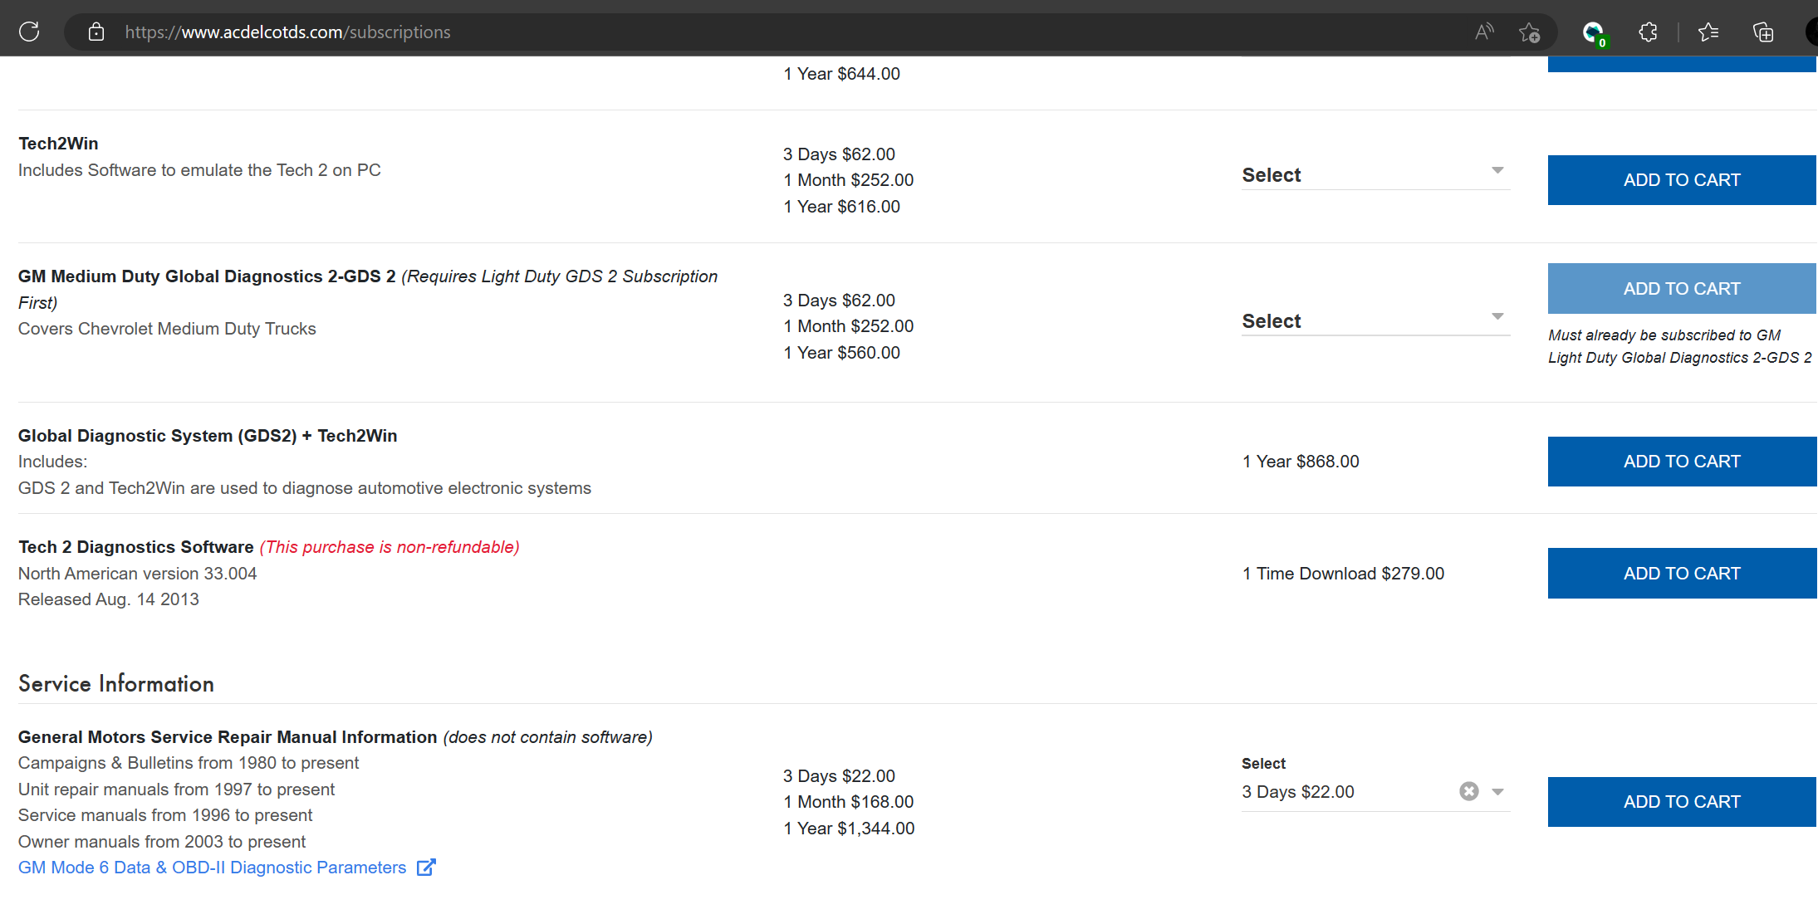
Task: Select the Global Diagnostic System (GDS2) + Tech2Win title
Action: 208,436
